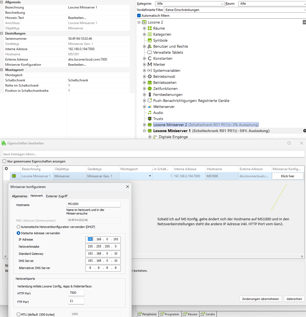Toggle Automatisch filtern checkbox
Viewport: 306px width, 317px height.
tap(139, 16)
